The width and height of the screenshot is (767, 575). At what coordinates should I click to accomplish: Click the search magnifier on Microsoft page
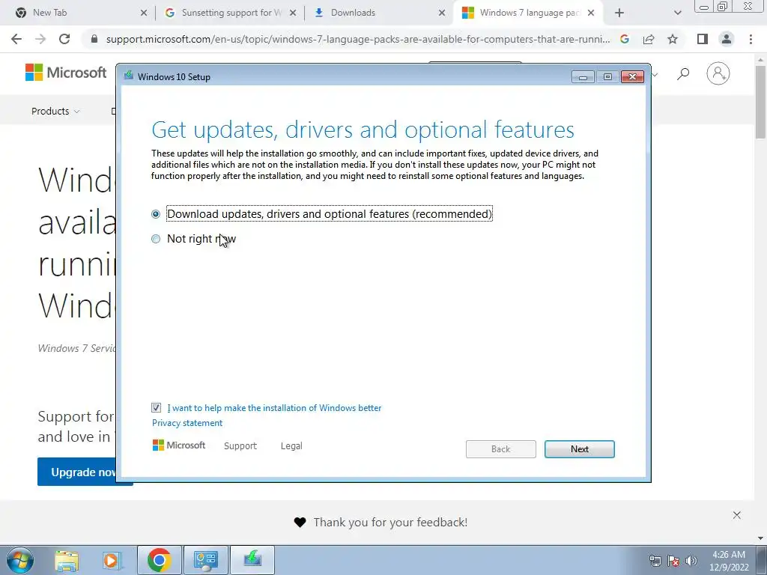(683, 74)
